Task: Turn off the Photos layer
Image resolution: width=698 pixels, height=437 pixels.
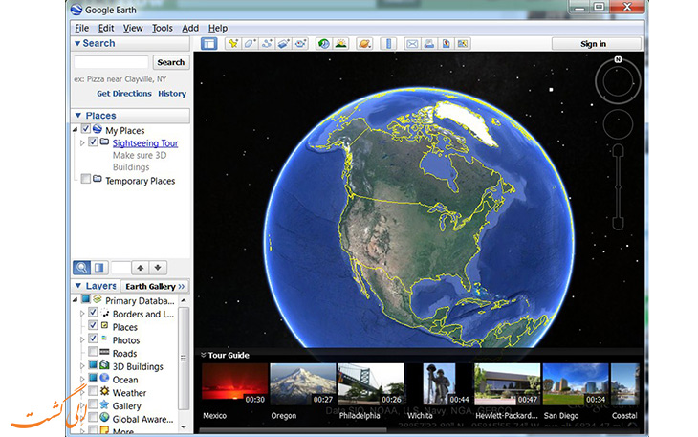Action: click(93, 339)
